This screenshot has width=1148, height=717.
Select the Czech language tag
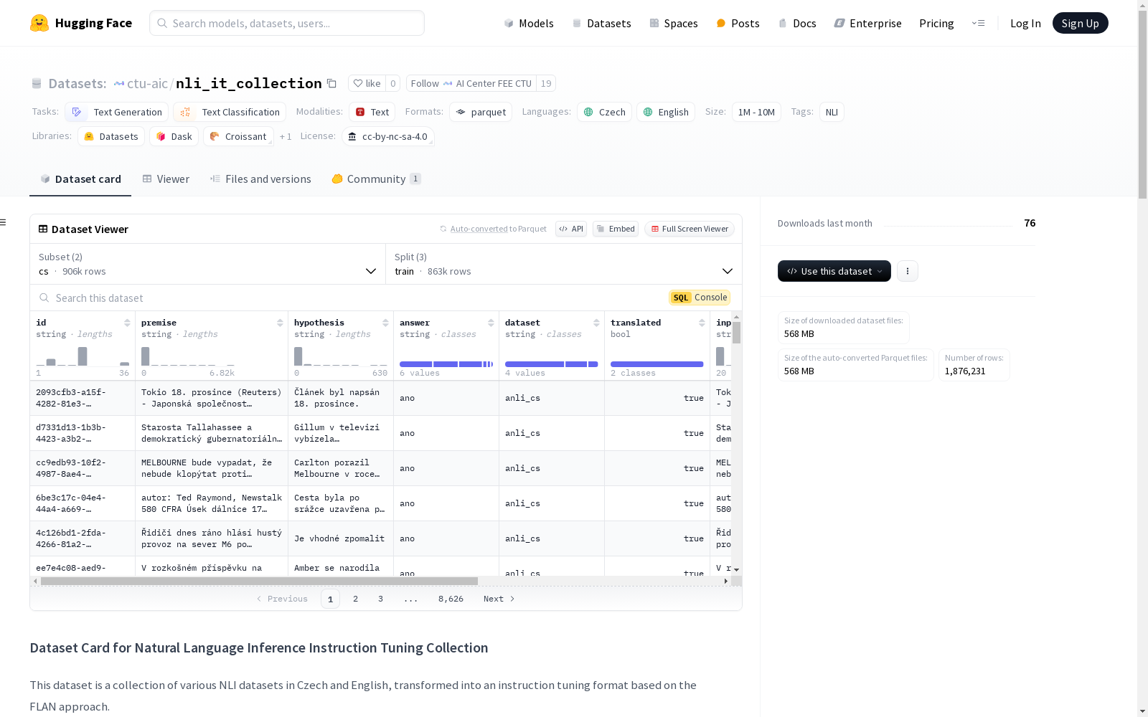pyautogui.click(x=604, y=112)
